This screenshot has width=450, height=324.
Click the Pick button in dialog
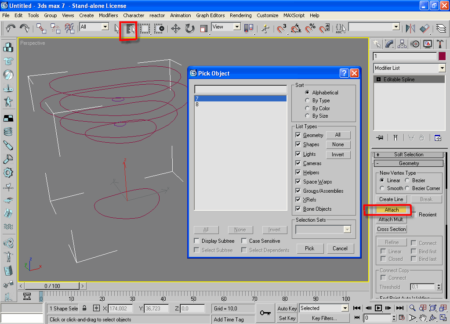pyautogui.click(x=310, y=248)
